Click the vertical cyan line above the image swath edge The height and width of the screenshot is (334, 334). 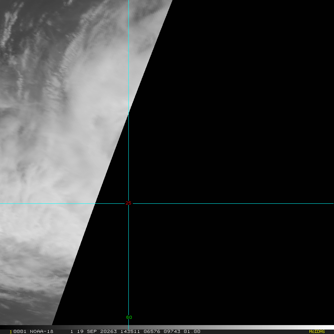[x=128, y=56]
